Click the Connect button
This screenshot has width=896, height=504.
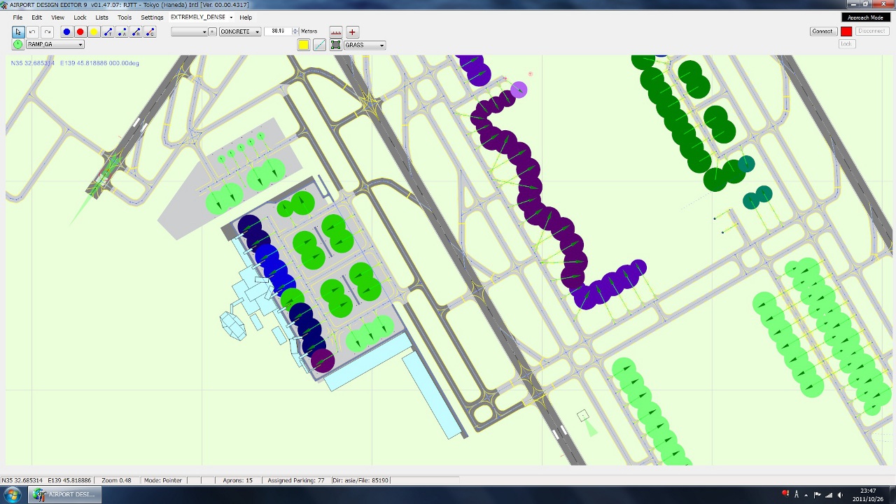coord(822,31)
